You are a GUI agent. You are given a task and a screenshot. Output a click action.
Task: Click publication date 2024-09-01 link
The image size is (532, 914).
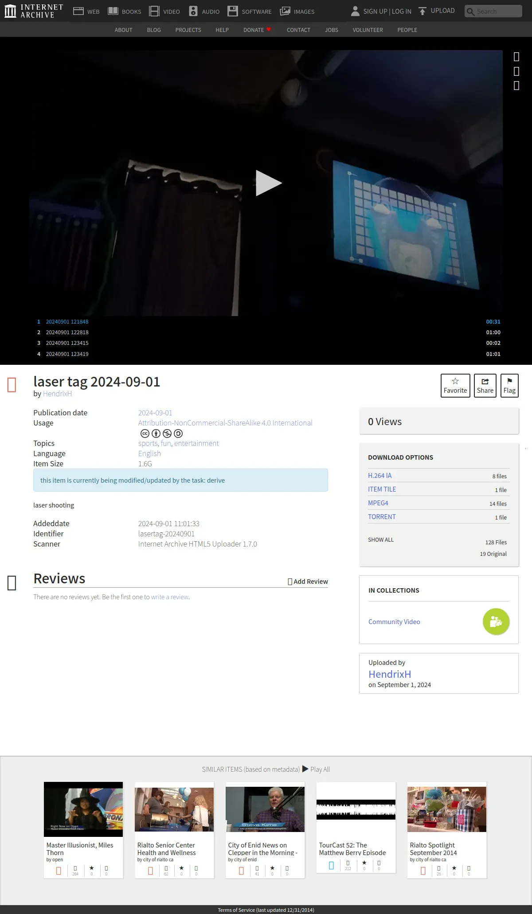tap(155, 413)
